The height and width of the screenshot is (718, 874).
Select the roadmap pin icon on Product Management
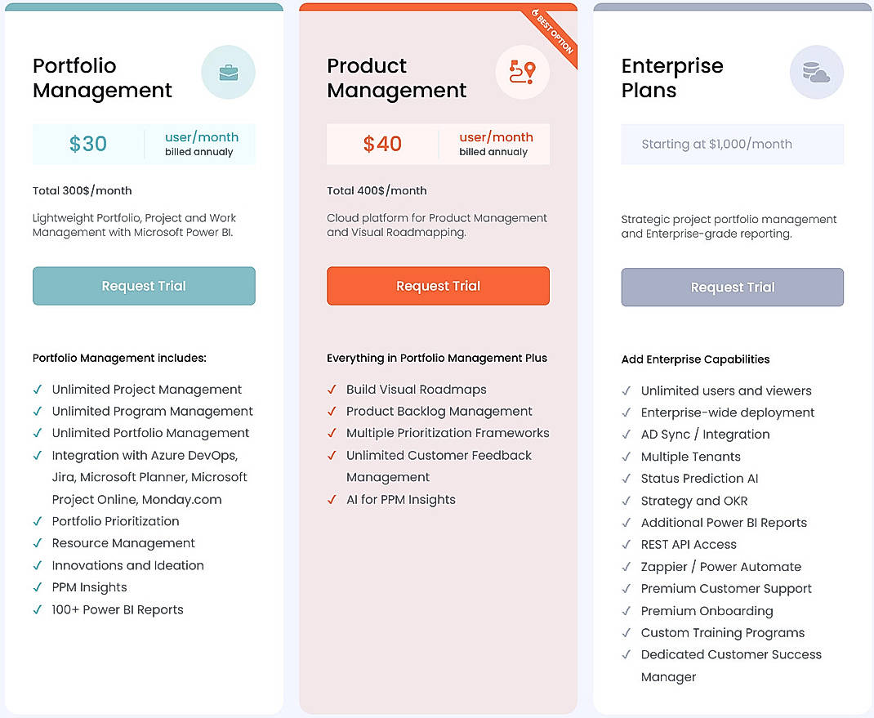[522, 73]
